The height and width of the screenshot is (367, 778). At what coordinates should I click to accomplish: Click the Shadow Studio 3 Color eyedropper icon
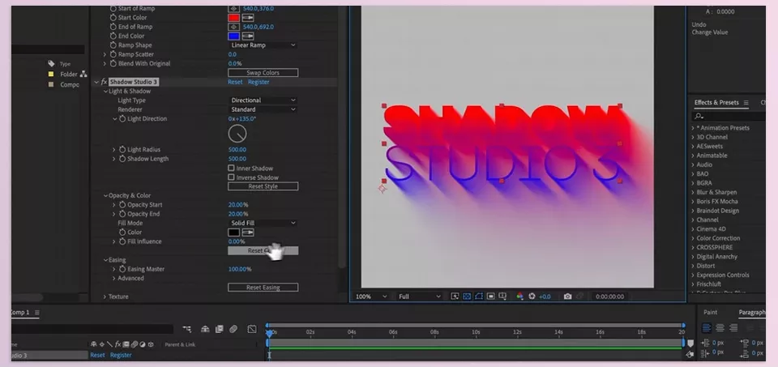click(x=248, y=232)
